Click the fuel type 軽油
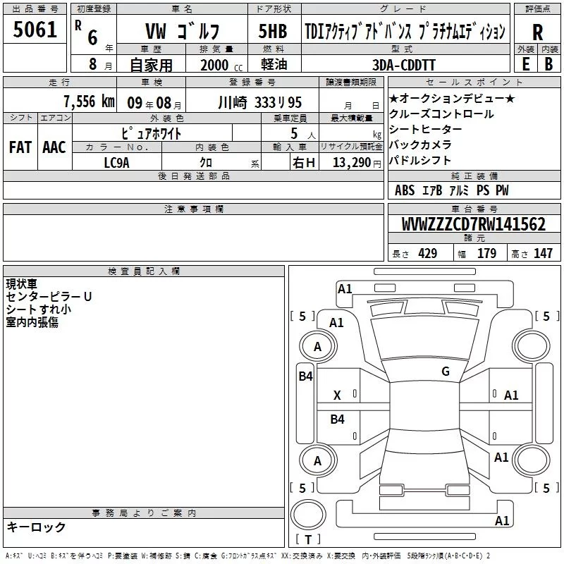 [x=274, y=64]
